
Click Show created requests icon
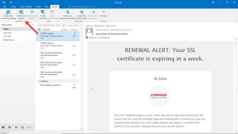coord(32,12)
